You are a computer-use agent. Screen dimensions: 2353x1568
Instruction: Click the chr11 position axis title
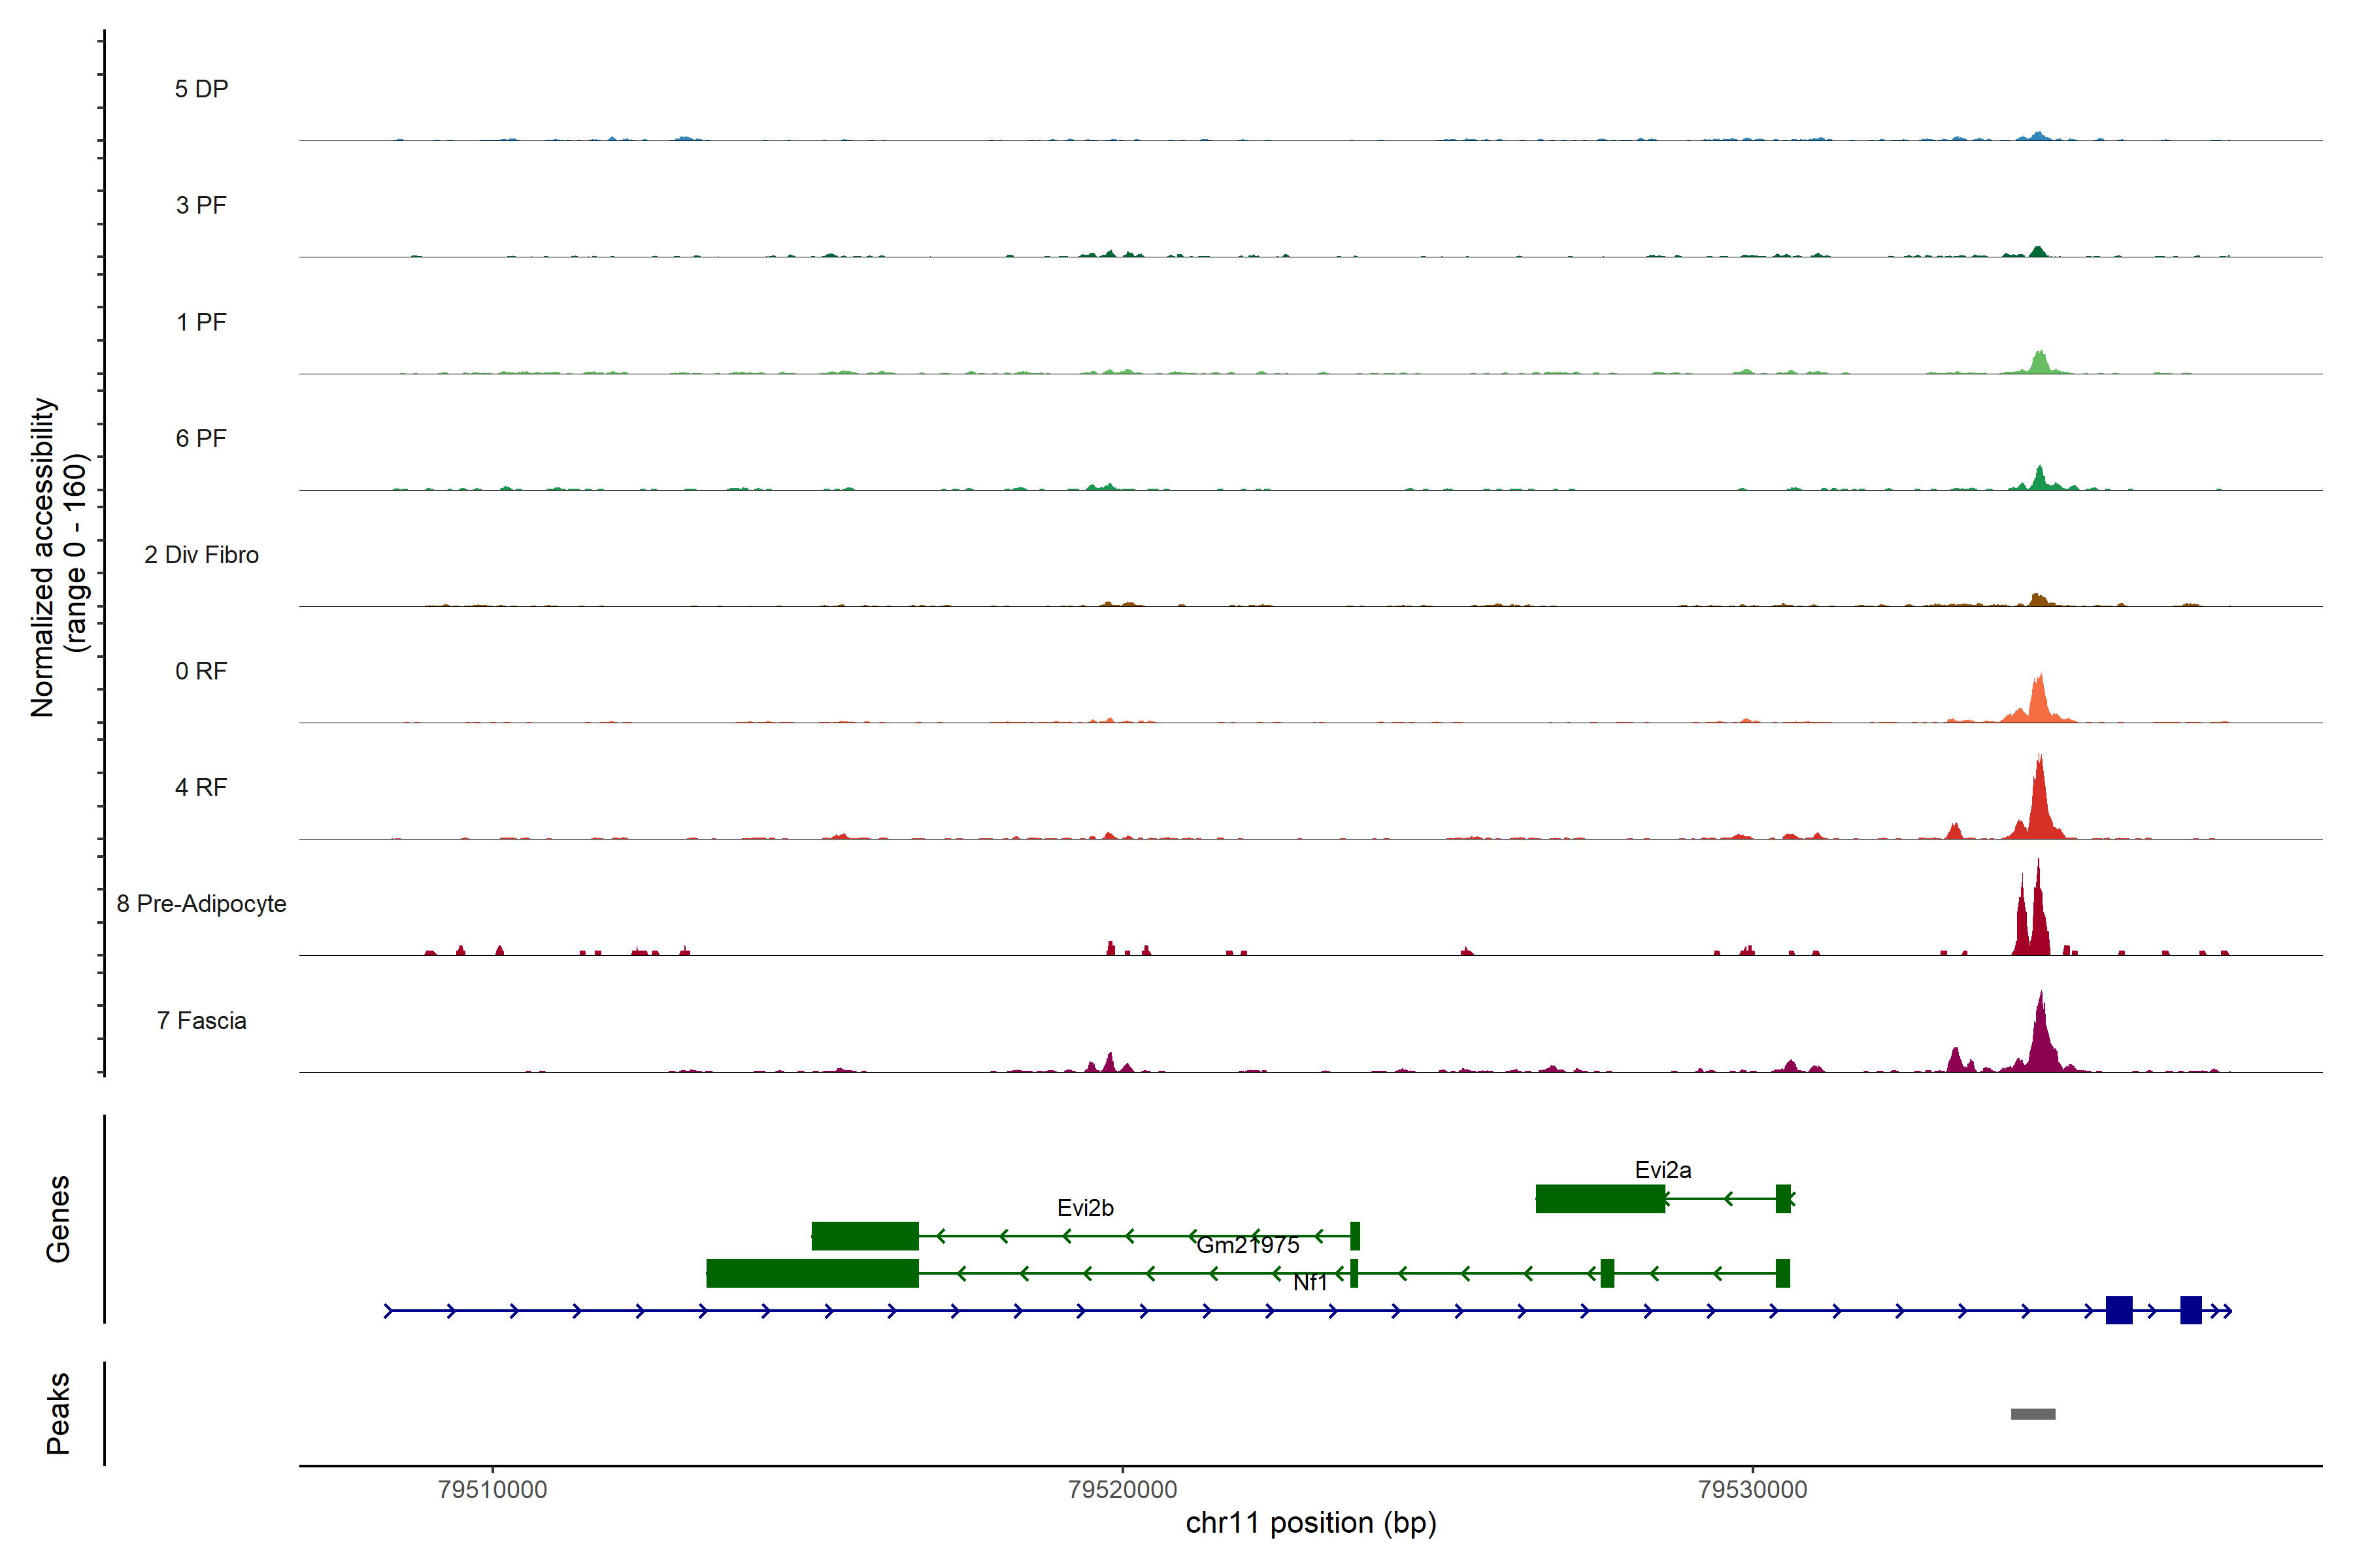point(1310,1523)
